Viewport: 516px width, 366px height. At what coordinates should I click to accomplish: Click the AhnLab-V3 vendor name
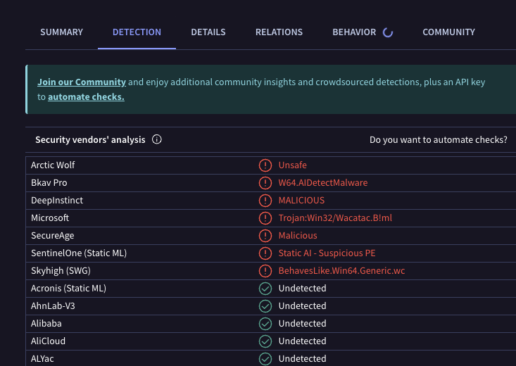53,305
